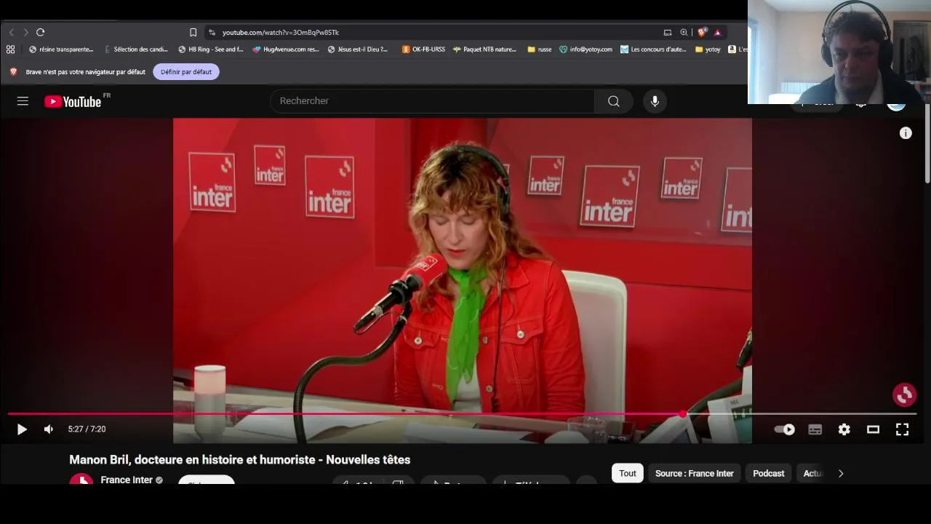The height and width of the screenshot is (524, 931).
Task: Open Brave Shields lion icon
Action: click(701, 32)
